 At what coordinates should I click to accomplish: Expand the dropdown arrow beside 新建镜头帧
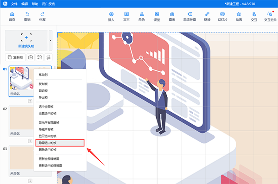51,40
